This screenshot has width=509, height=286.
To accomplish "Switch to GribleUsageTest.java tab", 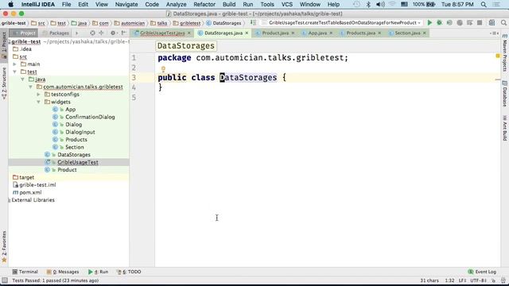I will (162, 33).
